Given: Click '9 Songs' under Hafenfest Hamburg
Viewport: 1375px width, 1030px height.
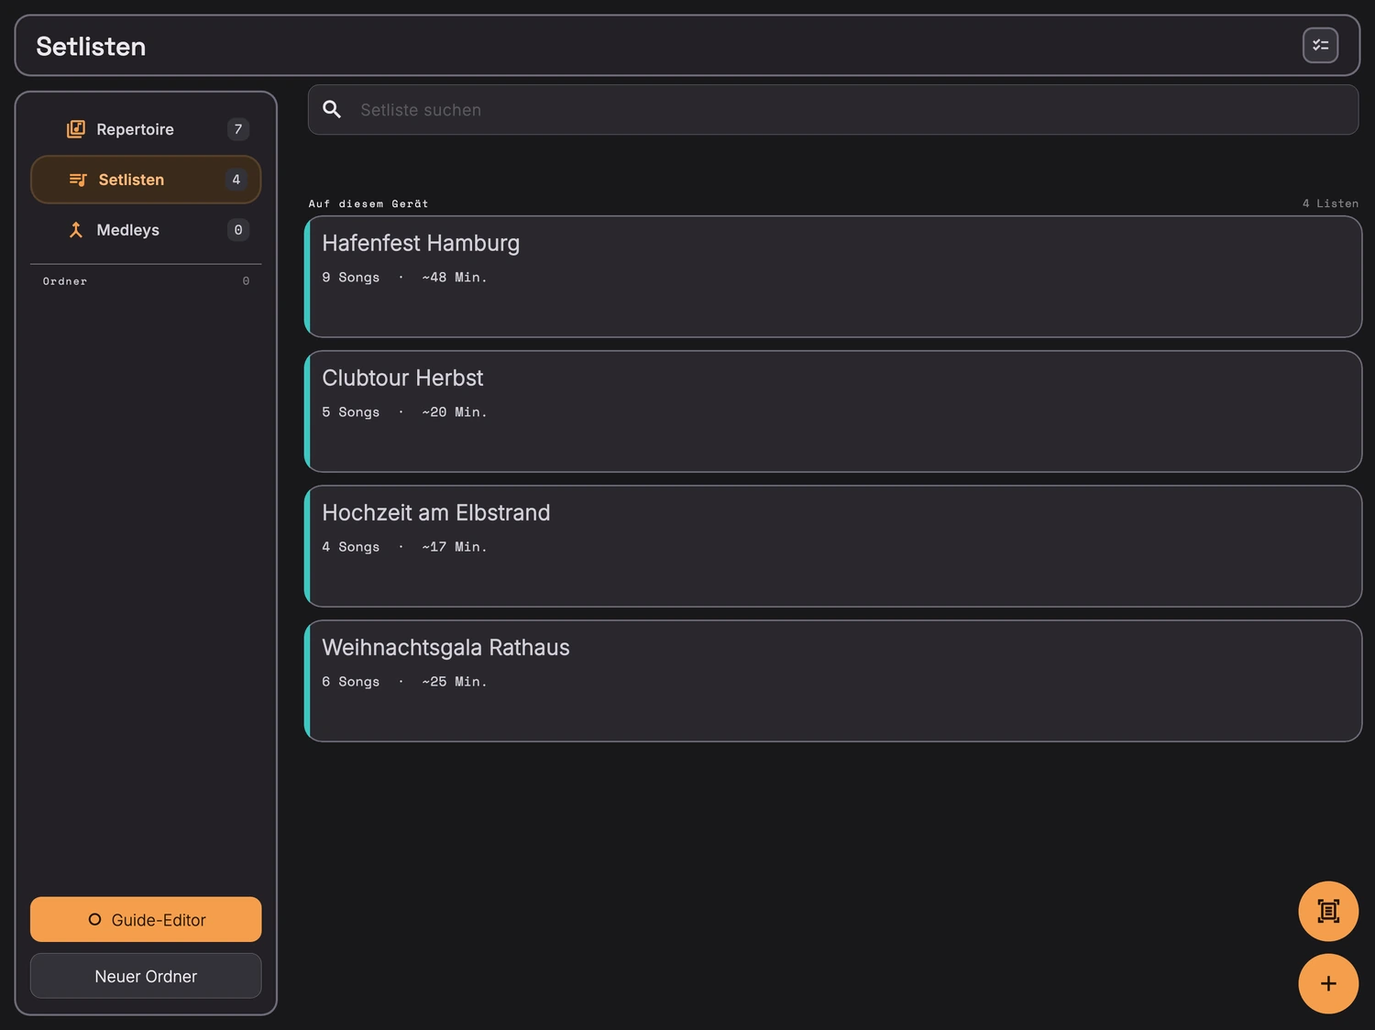Looking at the screenshot, I should click(350, 277).
